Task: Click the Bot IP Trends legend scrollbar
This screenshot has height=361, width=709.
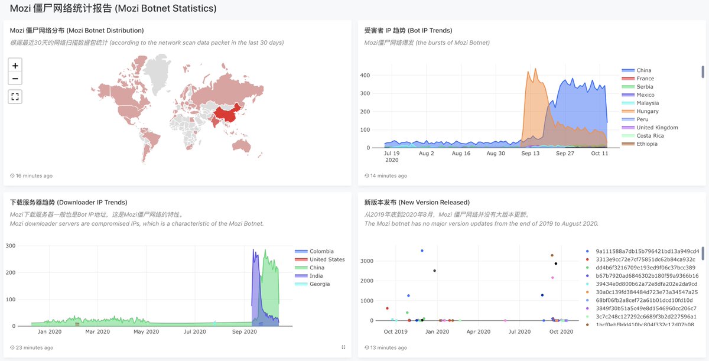Action: pyautogui.click(x=703, y=71)
